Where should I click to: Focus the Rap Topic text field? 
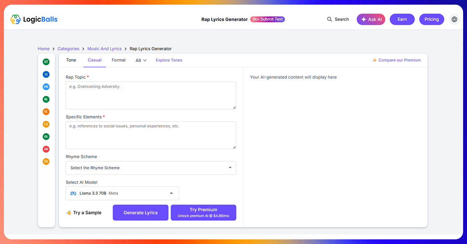tap(151, 95)
